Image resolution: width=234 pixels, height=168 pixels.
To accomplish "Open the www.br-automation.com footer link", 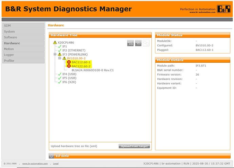I will 35,164.
